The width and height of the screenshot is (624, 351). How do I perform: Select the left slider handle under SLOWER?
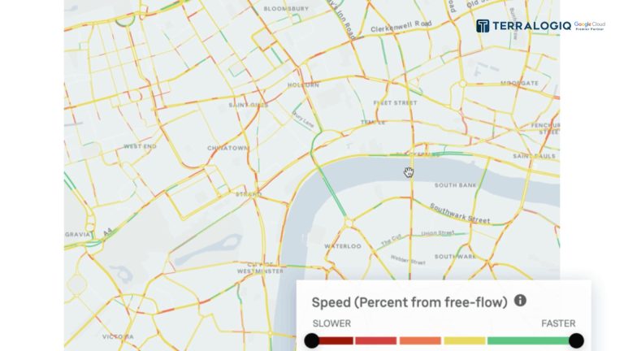(312, 340)
